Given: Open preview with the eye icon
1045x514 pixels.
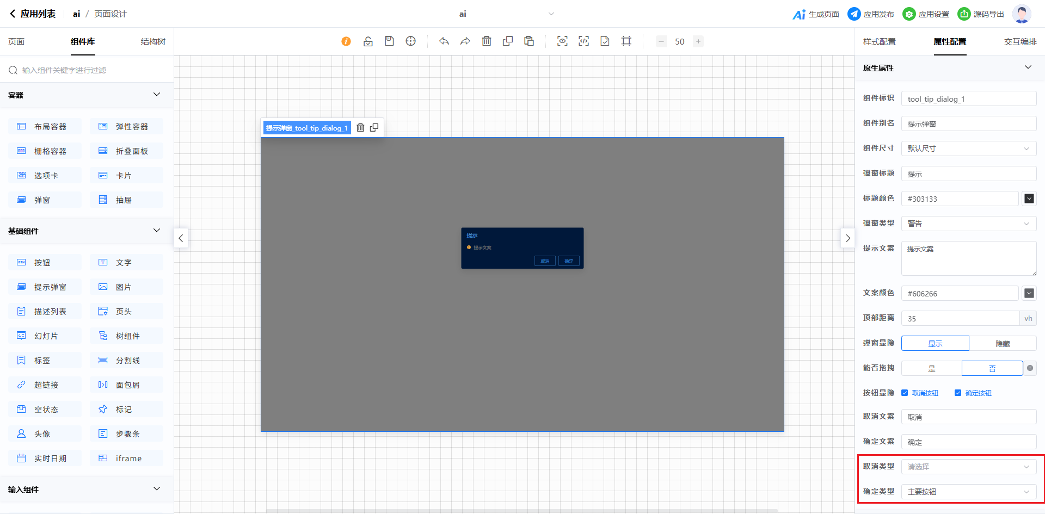Looking at the screenshot, I should (562, 41).
